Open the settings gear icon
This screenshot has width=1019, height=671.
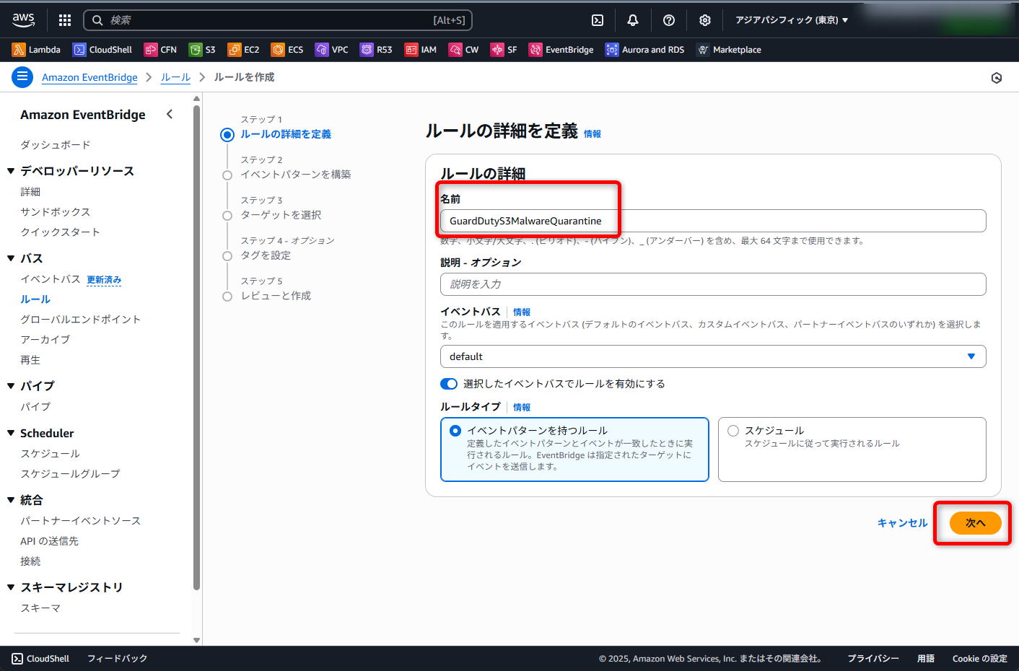tap(705, 20)
